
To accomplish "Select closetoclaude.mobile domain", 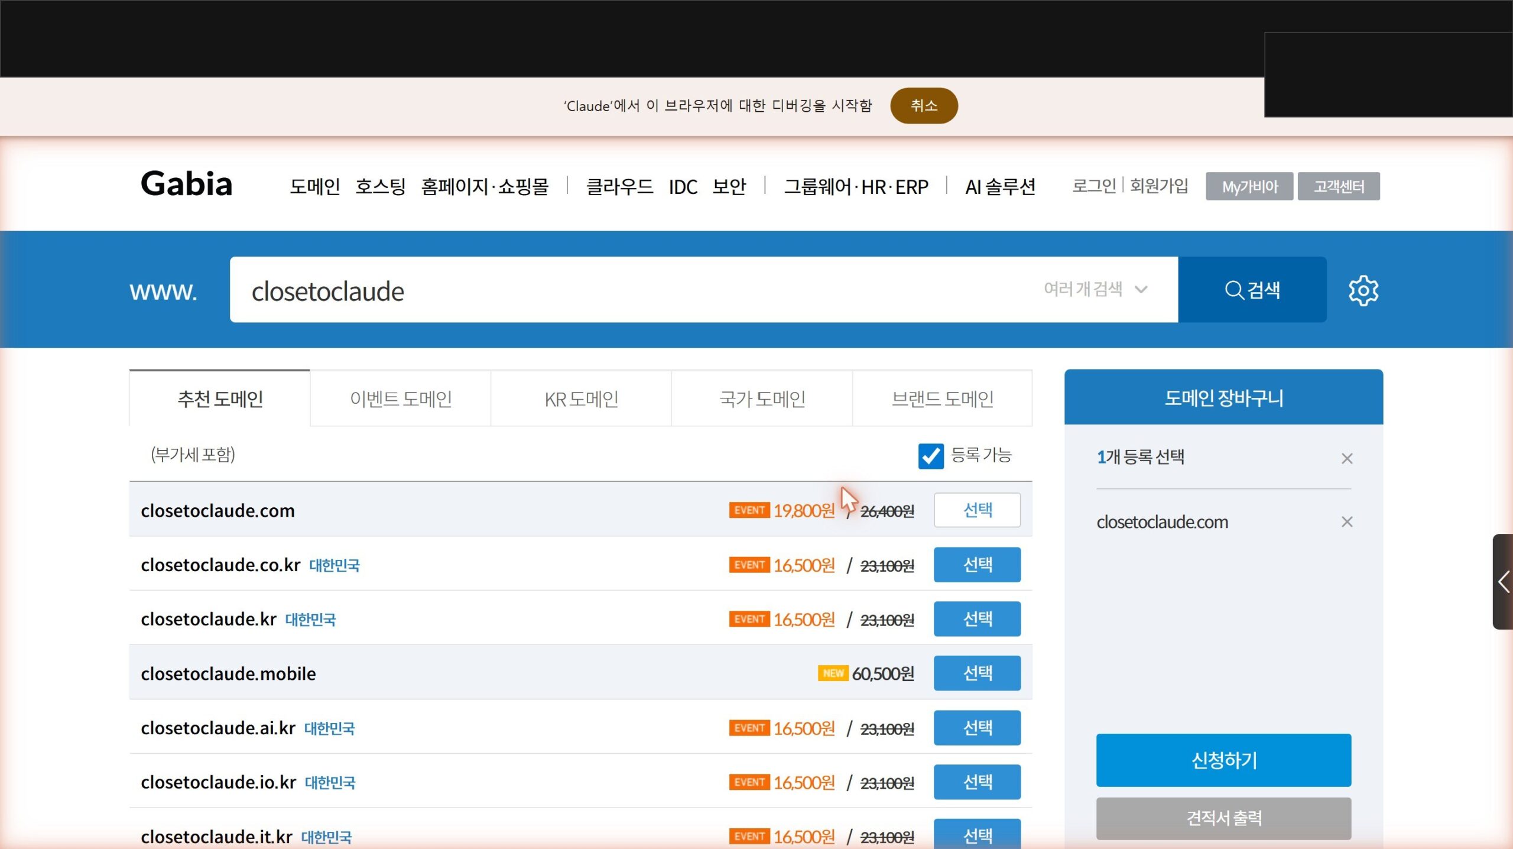I will [977, 673].
